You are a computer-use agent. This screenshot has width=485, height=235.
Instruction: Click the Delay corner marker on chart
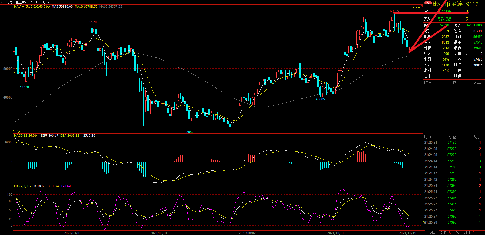tap(417, 7)
